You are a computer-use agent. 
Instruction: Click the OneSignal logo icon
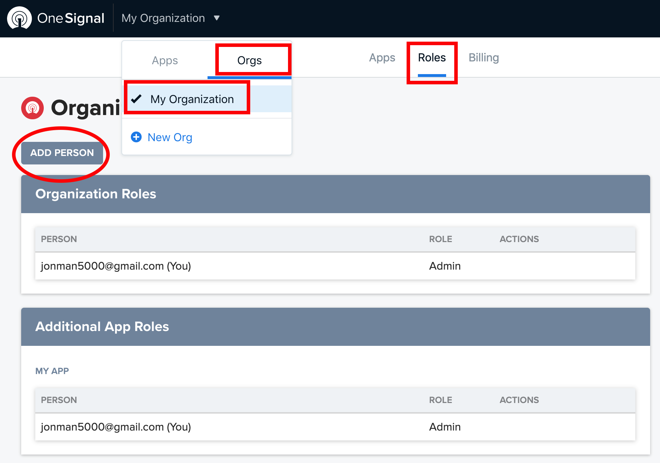pos(19,18)
